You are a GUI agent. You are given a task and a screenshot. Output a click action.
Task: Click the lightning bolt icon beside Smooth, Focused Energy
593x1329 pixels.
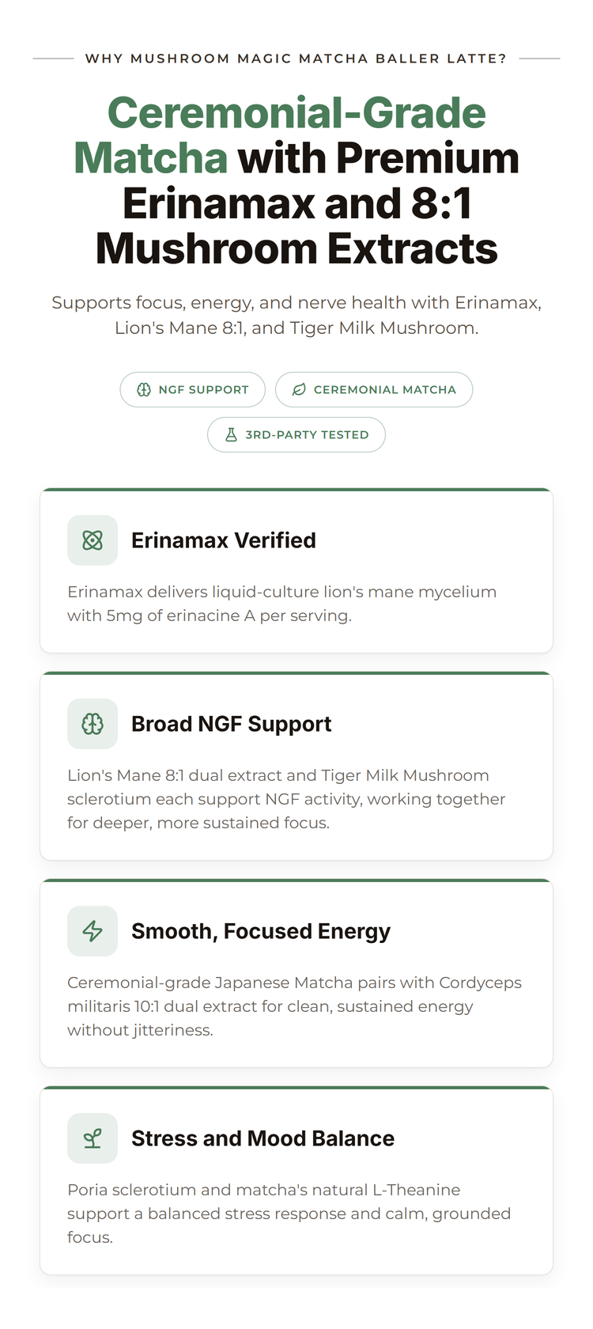point(93,931)
